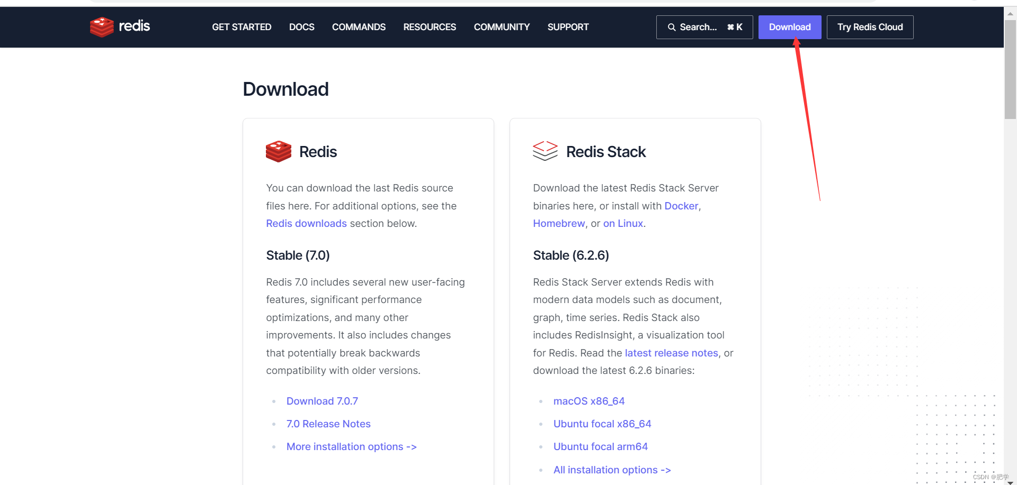Click the ⌘ K shortcut hint
This screenshot has height=485, width=1017.
(x=735, y=27)
